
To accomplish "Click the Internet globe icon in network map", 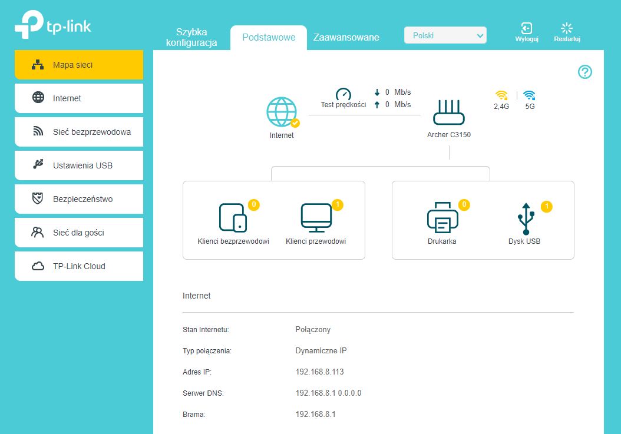I will [282, 112].
